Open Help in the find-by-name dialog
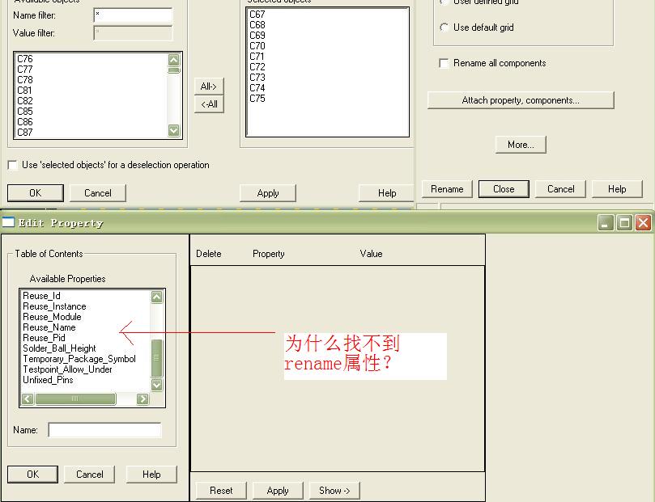 pyautogui.click(x=387, y=193)
